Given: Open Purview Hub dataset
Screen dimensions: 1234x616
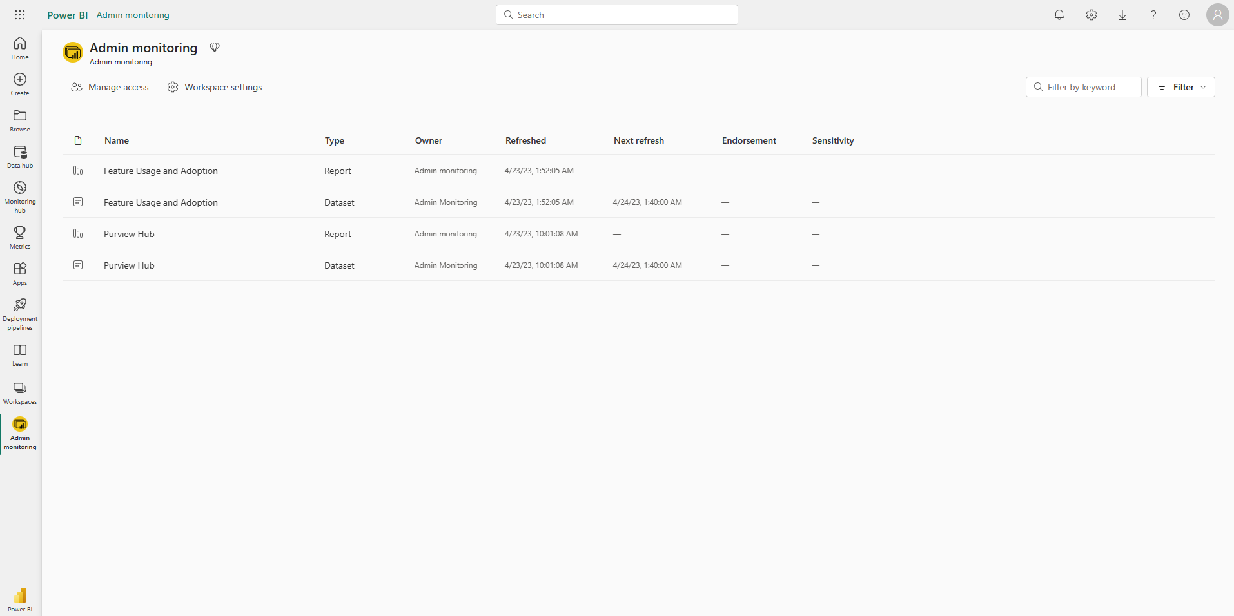Looking at the screenshot, I should tap(129, 265).
